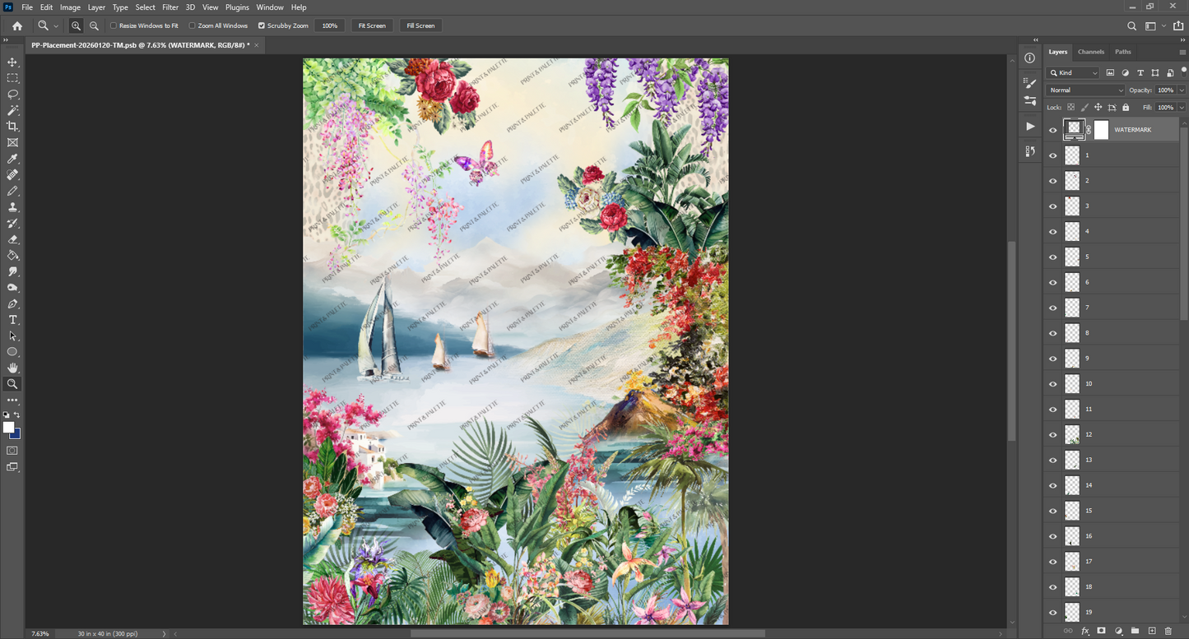
Task: Switch to the Paths tab
Action: coord(1123,52)
